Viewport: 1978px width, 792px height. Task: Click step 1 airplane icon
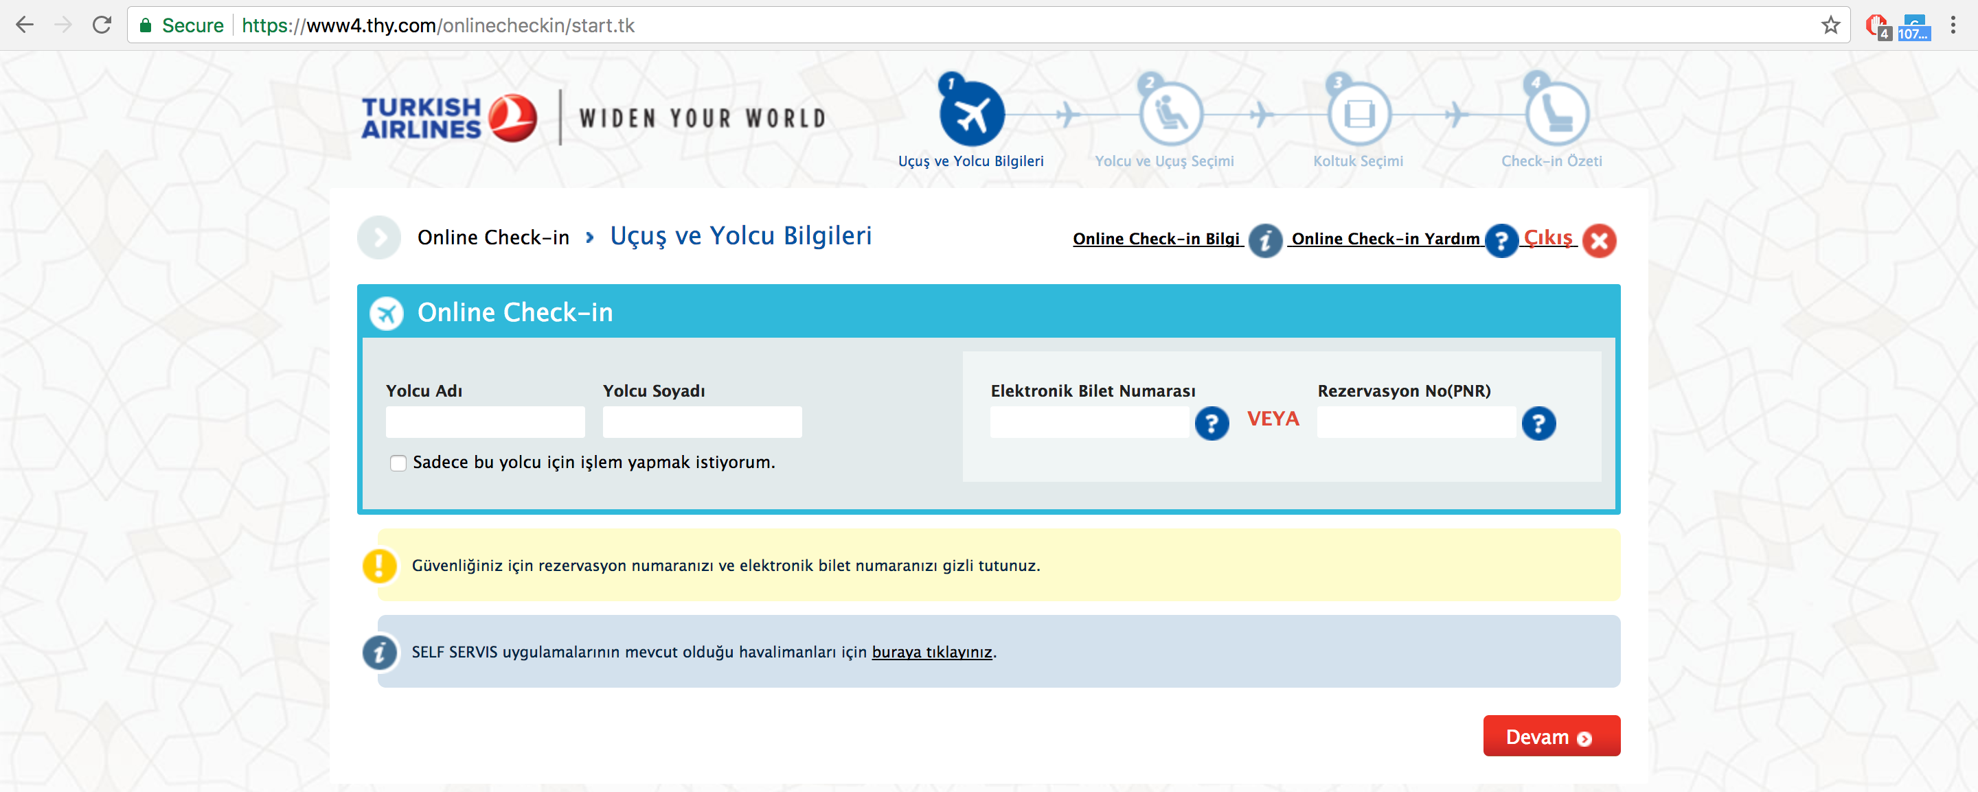coord(971,115)
